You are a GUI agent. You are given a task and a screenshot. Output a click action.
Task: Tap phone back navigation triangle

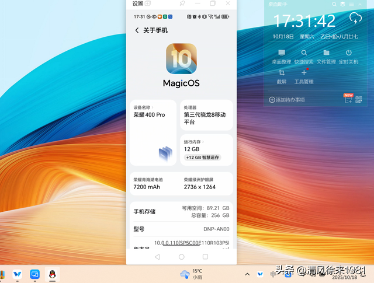pos(157,257)
